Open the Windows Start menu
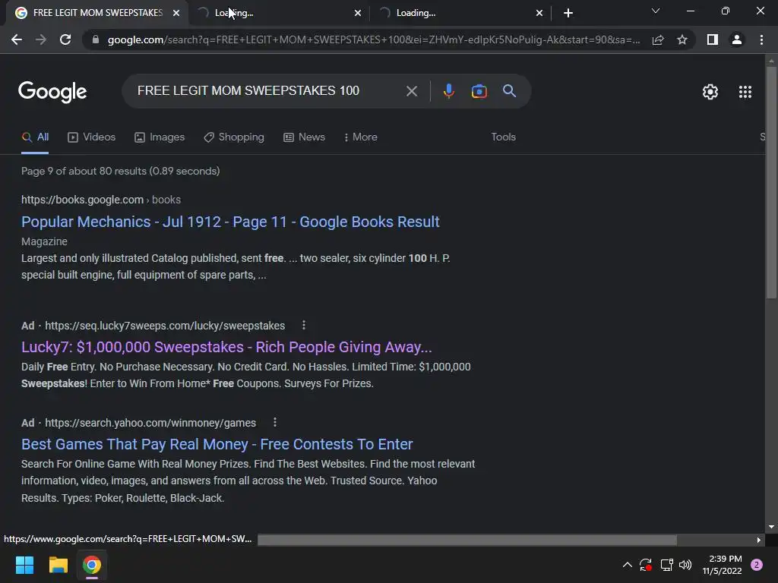The width and height of the screenshot is (778, 583). pyautogui.click(x=24, y=565)
